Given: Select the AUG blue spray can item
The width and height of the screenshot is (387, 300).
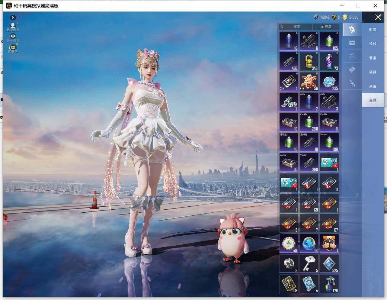Looking at the screenshot, I should point(309,102).
